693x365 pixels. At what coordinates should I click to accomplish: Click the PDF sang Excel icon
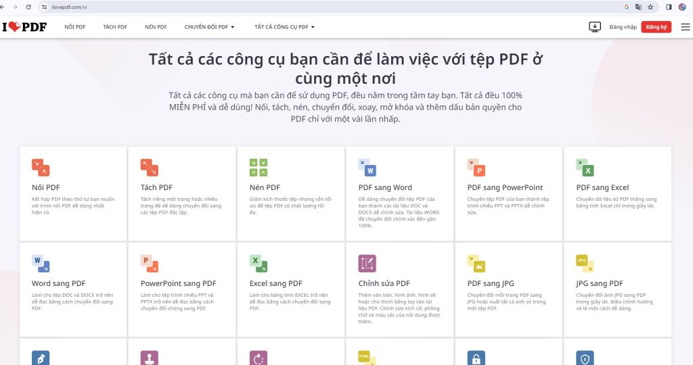pos(585,168)
